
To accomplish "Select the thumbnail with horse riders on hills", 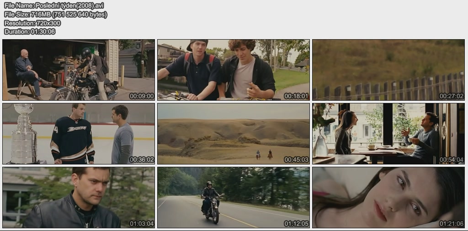I will point(234,133).
